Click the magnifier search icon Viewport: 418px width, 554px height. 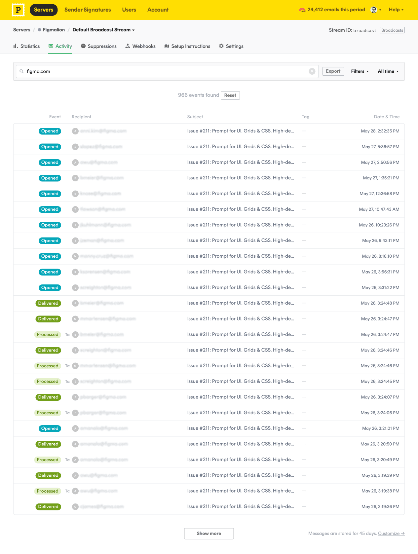point(22,71)
